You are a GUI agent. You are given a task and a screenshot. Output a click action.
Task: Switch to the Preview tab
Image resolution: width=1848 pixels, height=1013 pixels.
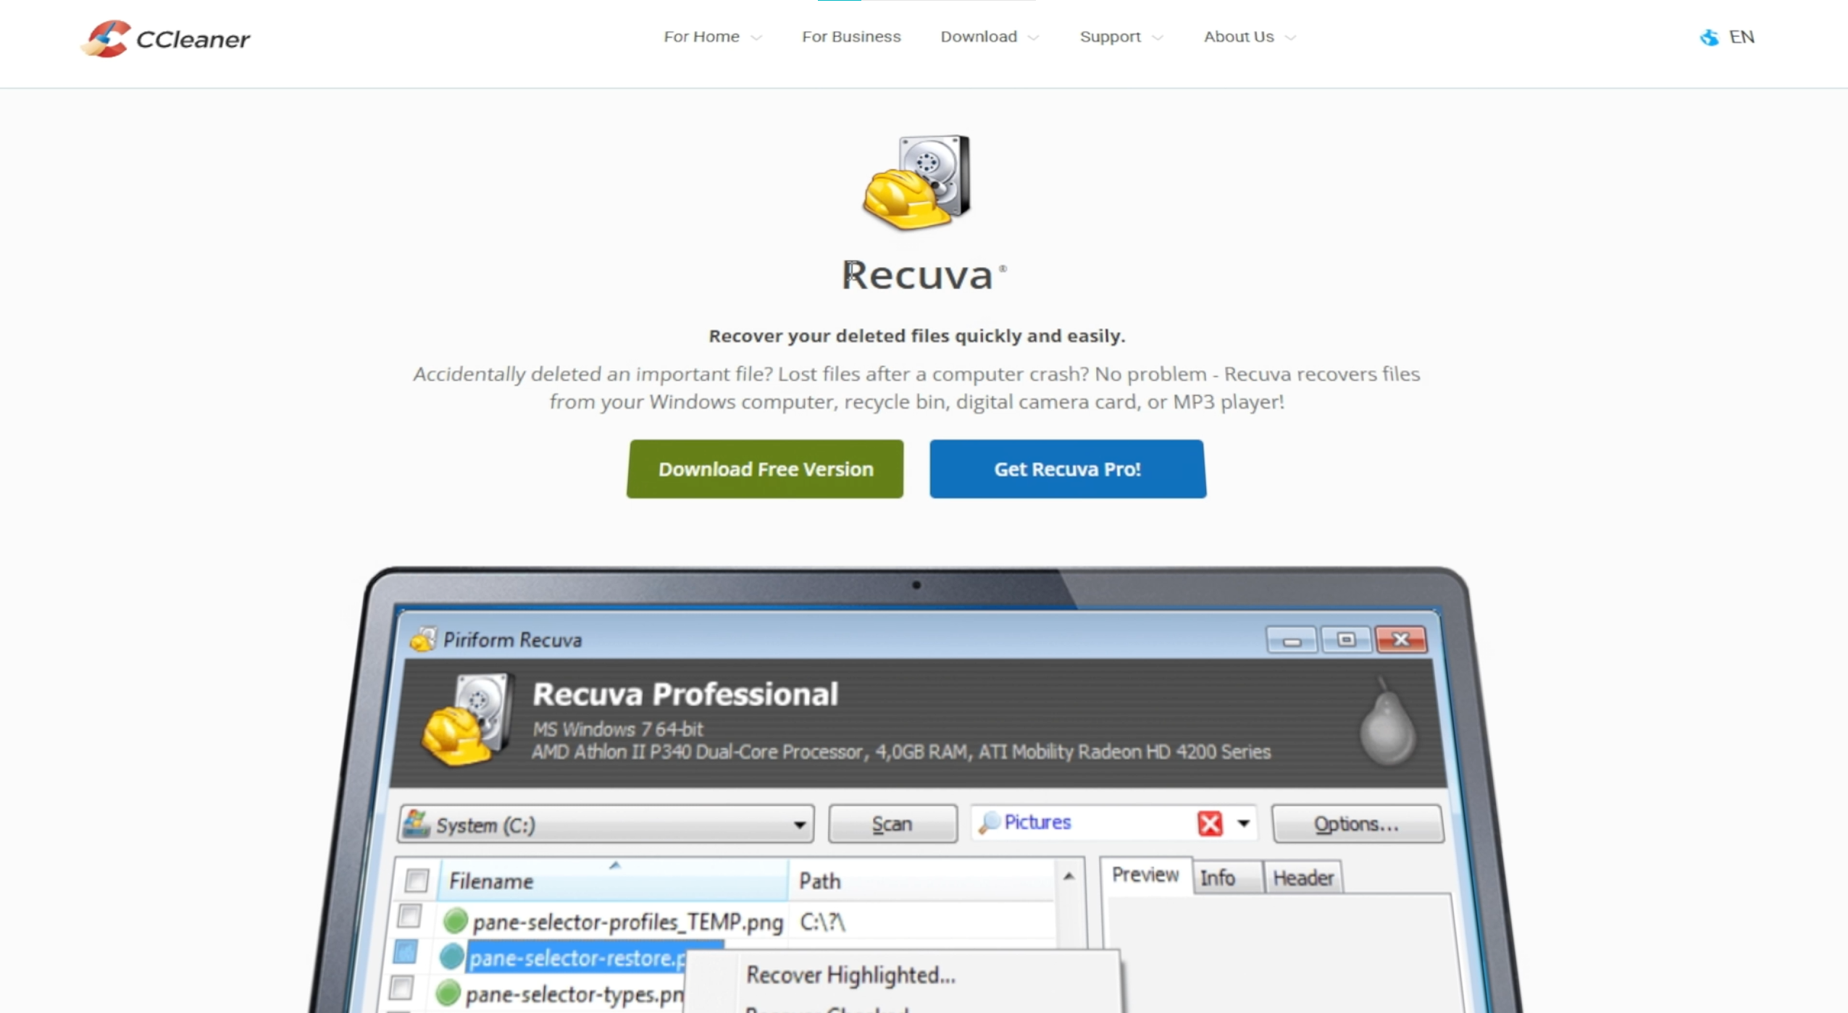tap(1145, 875)
